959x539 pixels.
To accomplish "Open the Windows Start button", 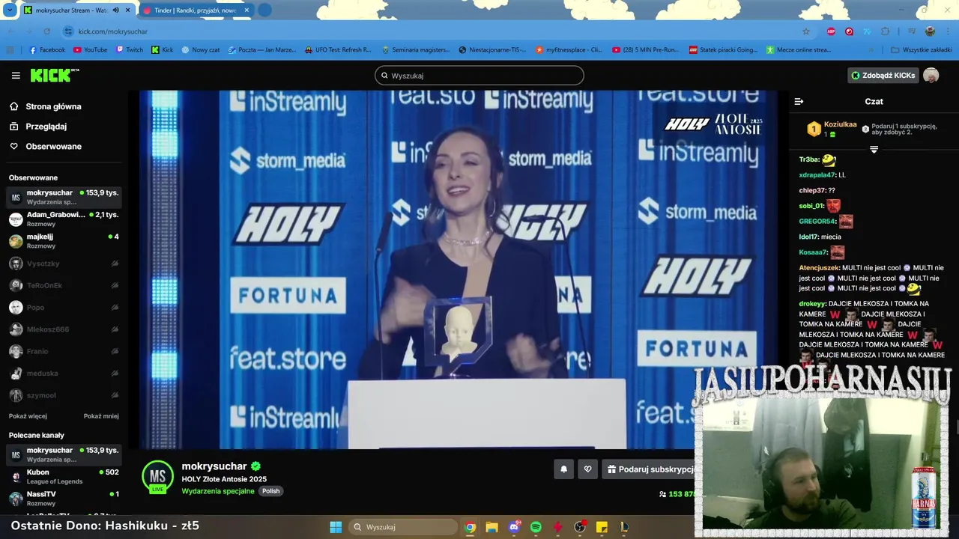I will (x=336, y=527).
